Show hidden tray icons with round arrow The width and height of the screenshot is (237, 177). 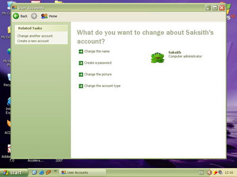coord(209,173)
